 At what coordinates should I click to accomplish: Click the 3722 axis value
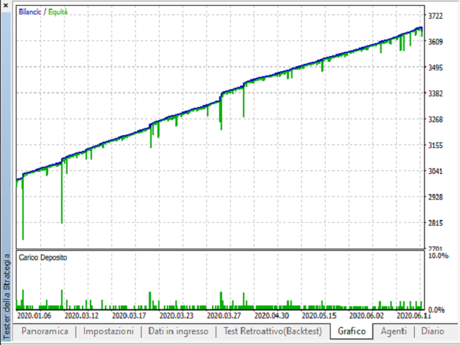pos(436,16)
